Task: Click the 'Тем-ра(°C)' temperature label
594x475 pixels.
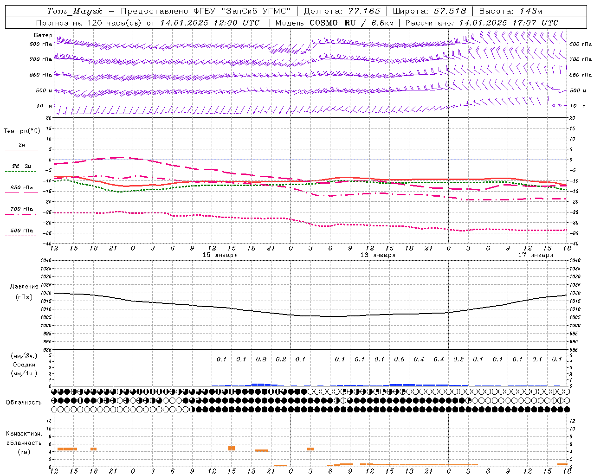Action: click(22, 131)
